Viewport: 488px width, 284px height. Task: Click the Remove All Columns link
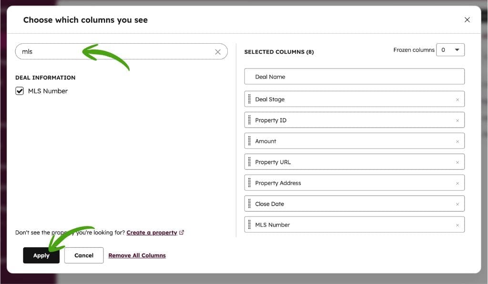point(137,255)
